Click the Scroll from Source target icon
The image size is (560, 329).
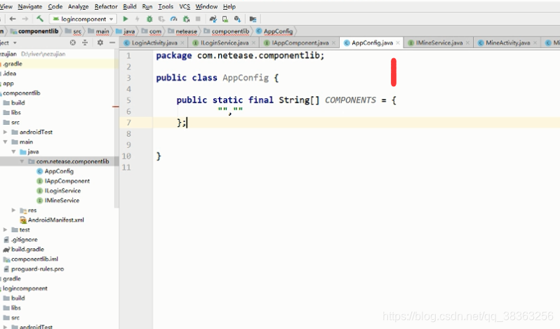73,43
